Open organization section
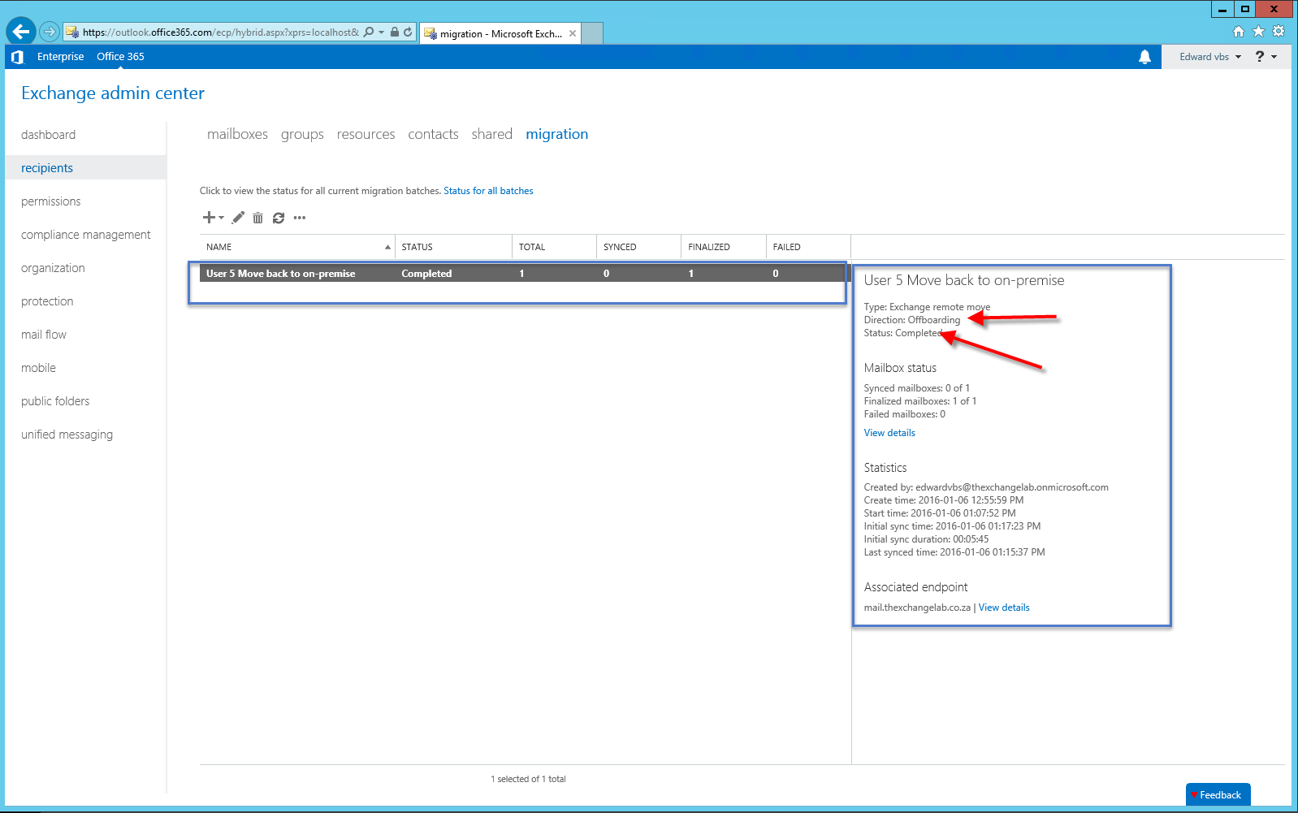Image resolution: width=1298 pixels, height=813 pixels. tap(53, 268)
